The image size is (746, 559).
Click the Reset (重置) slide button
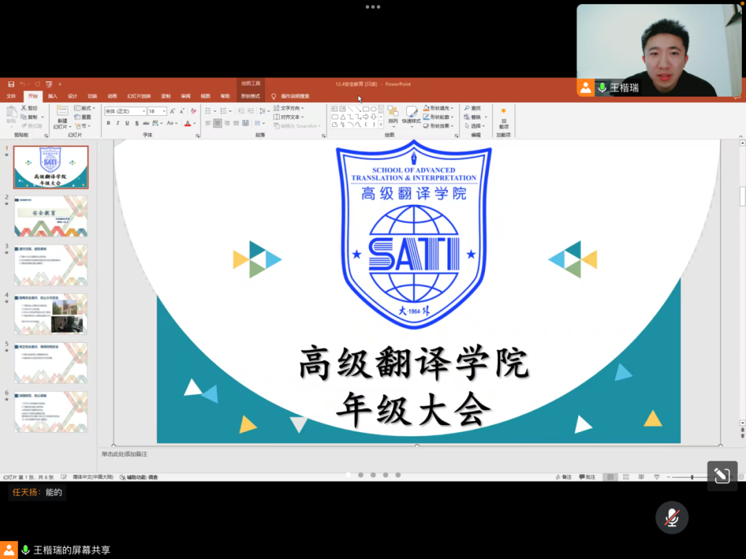[x=84, y=117]
